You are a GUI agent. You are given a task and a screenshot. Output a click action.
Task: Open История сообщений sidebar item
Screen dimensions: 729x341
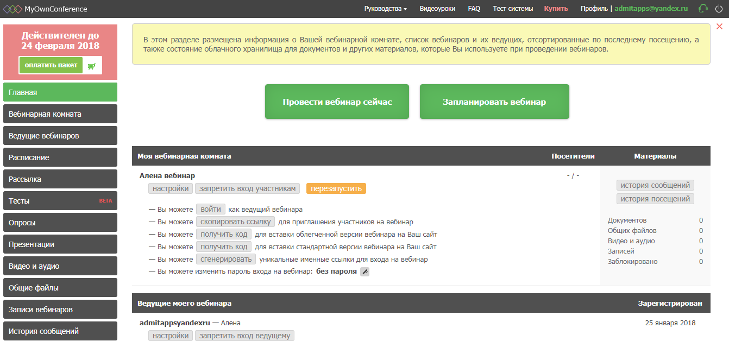tap(60, 331)
